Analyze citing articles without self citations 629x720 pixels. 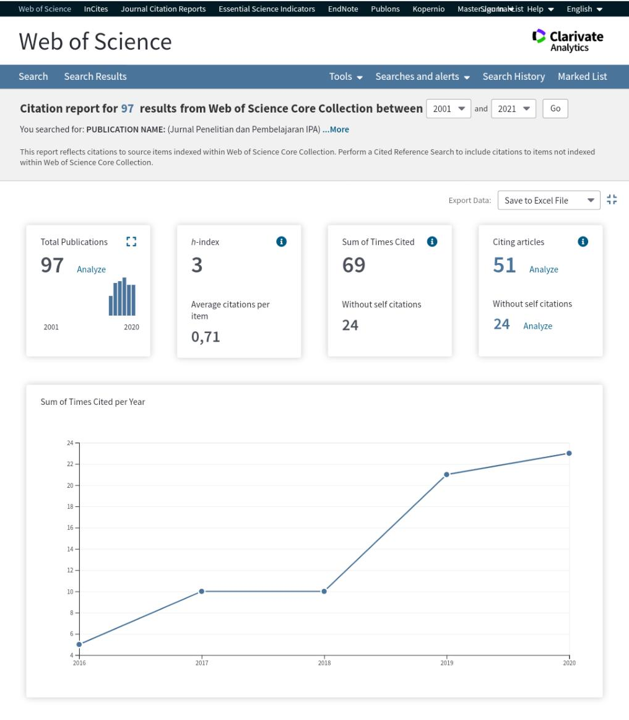point(537,326)
